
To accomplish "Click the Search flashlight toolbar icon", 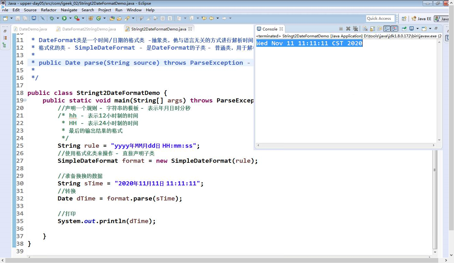I will coord(127,18).
